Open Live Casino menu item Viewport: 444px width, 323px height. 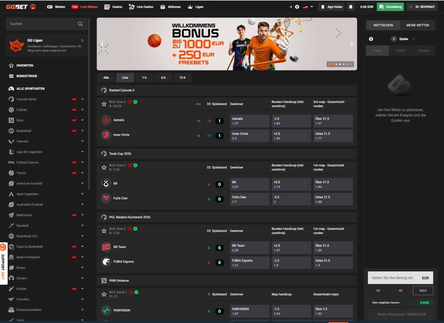pos(141,7)
